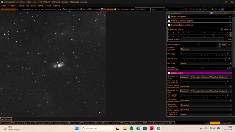Screen dimensions: 235x132
Task: Click the Sensibilité des pixels chauds value field
Action: point(229,82)
